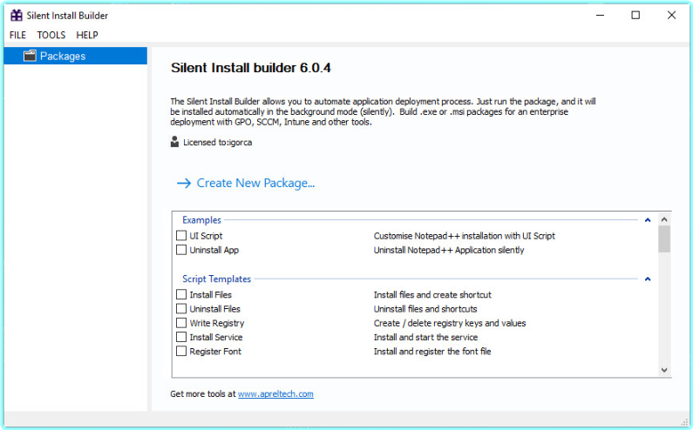Image resolution: width=693 pixels, height=430 pixels.
Task: Open the FILE menu
Action: 17,35
